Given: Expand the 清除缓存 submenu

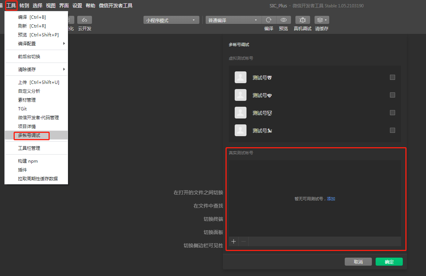Looking at the screenshot, I should click(36, 69).
